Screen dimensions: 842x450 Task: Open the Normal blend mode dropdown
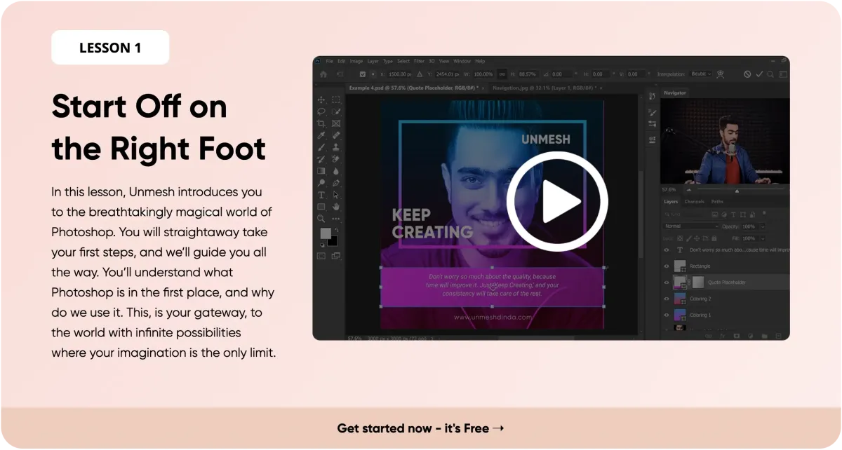(x=691, y=226)
